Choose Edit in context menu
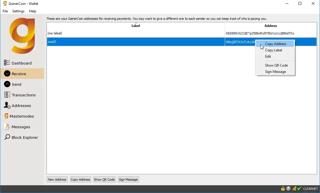Image resolution: width=320 pixels, height=193 pixels. 275,56
